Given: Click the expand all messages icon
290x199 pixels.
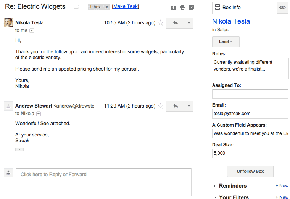Looking at the screenshot, I should pyautogui.click(x=174, y=7).
